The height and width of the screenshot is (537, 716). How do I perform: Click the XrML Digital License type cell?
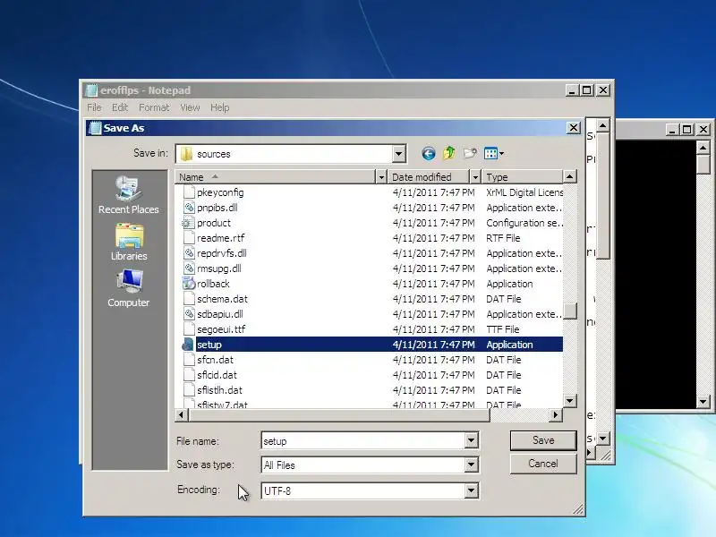(524, 192)
